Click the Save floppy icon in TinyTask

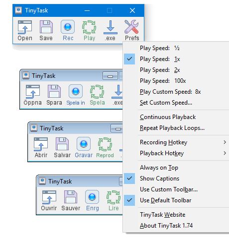coord(46,27)
